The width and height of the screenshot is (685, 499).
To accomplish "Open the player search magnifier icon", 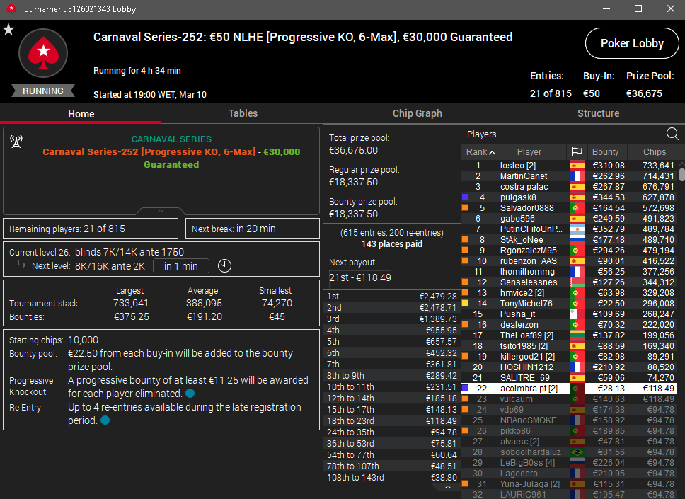I will coord(672,134).
